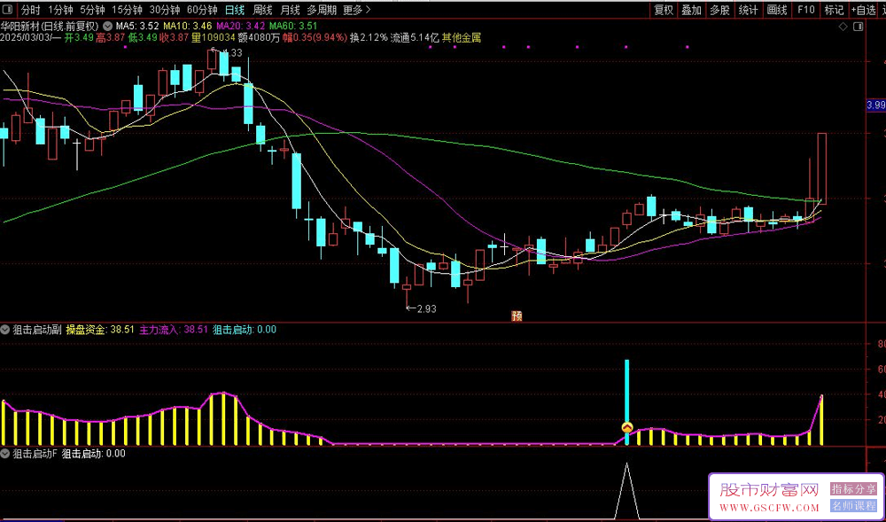This screenshot has height=522, width=886.
Task: Select the 1分钟 period tab
Action: (60, 10)
